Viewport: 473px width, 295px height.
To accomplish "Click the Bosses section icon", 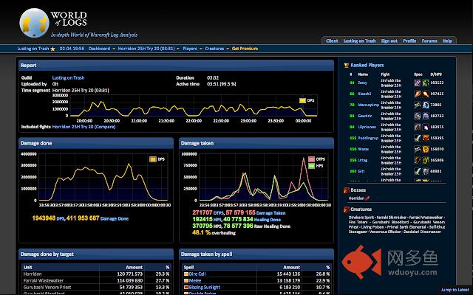I will coord(347,190).
